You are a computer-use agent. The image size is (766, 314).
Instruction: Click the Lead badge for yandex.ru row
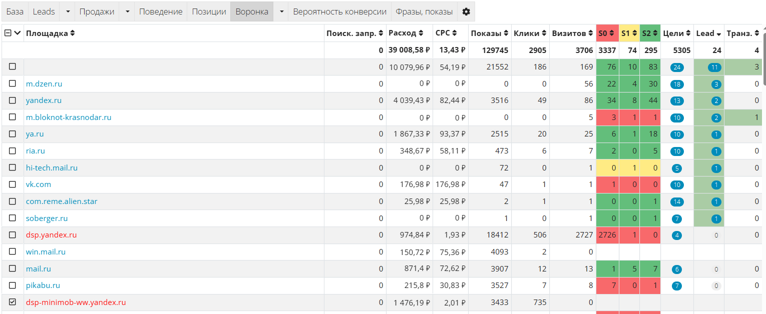click(716, 101)
